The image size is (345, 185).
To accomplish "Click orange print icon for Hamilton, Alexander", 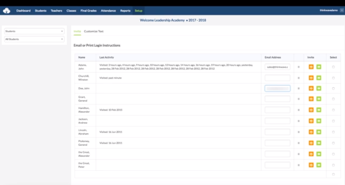I will point(311,110).
